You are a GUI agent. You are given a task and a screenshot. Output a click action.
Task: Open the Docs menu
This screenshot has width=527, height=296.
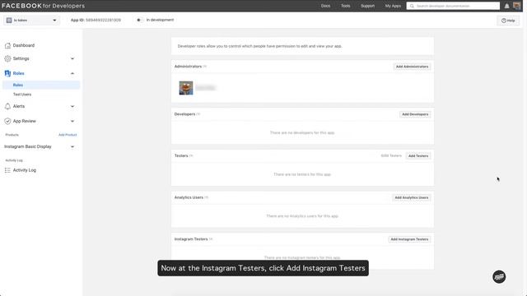point(325,6)
